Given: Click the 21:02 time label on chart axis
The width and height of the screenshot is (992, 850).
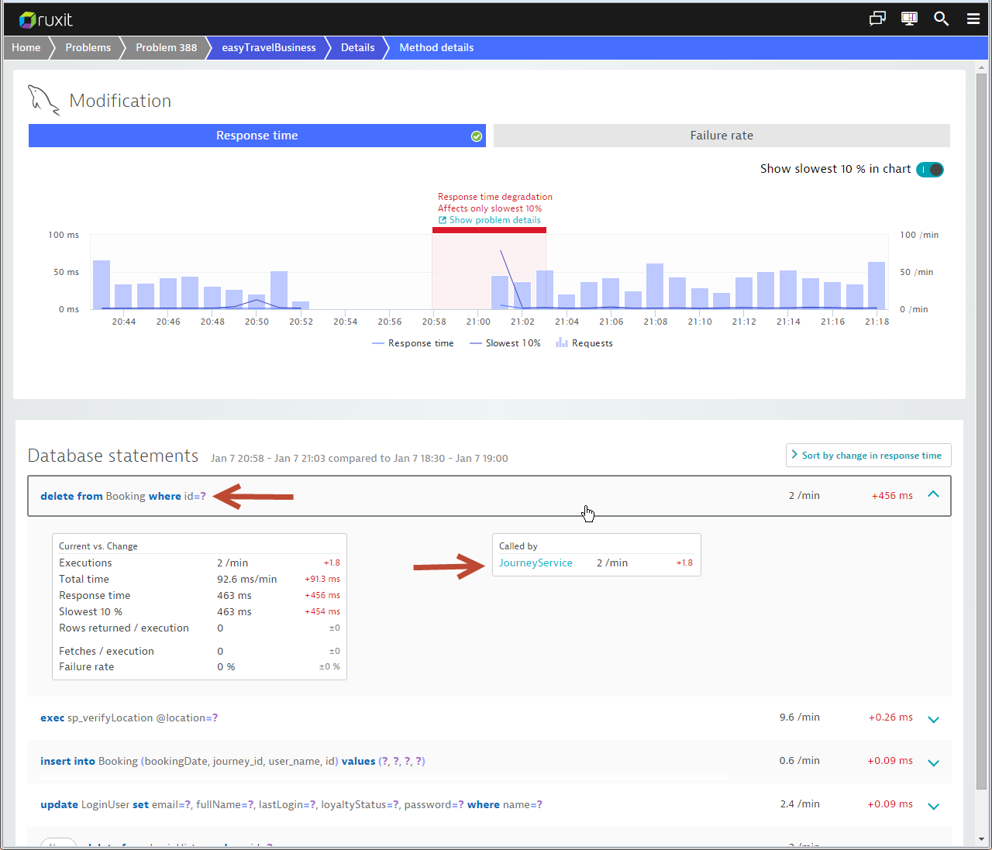Looking at the screenshot, I should (522, 322).
